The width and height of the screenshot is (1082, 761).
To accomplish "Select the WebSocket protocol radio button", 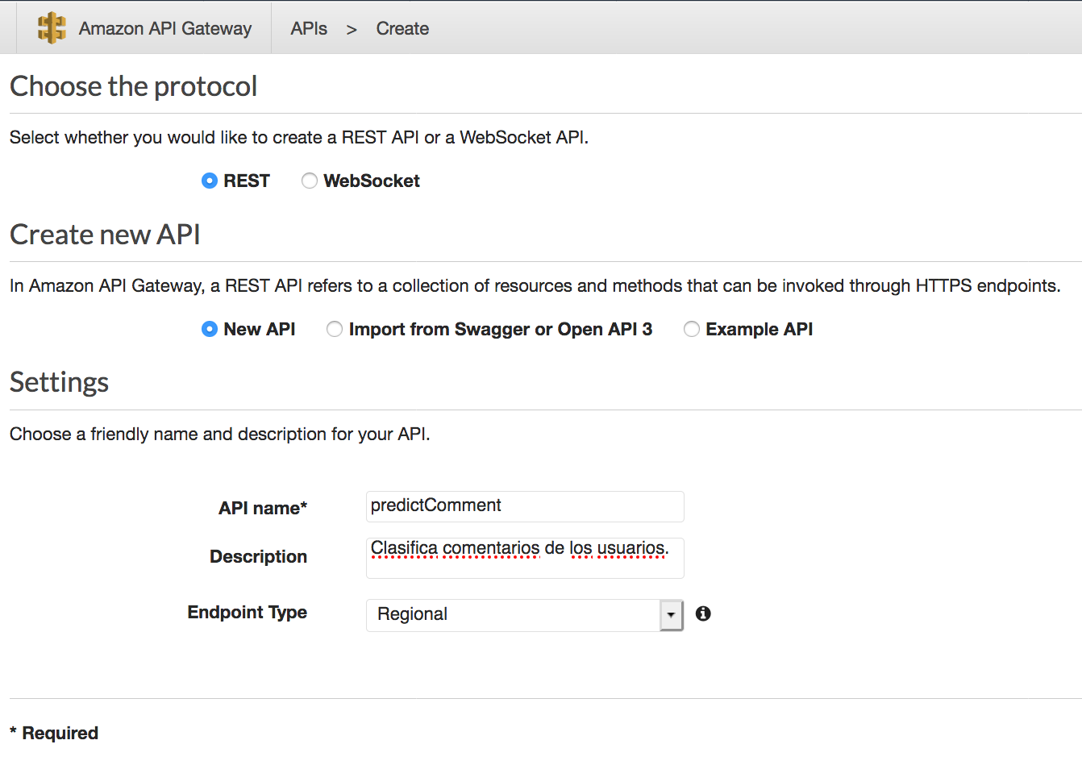I will [310, 181].
